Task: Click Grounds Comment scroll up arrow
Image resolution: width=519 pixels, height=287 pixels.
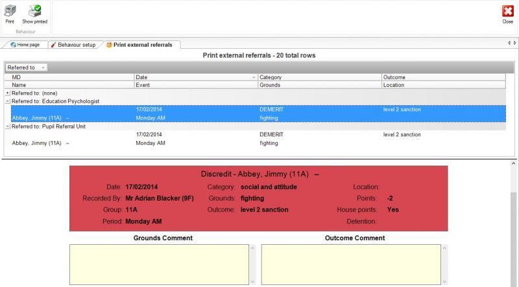Action: [x=253, y=247]
